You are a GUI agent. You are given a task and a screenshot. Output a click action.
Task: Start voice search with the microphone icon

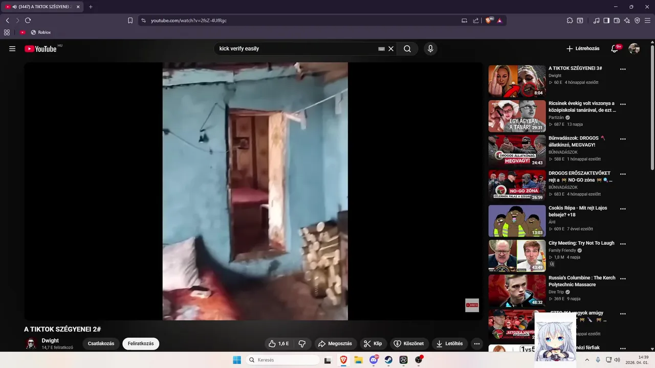(x=430, y=49)
